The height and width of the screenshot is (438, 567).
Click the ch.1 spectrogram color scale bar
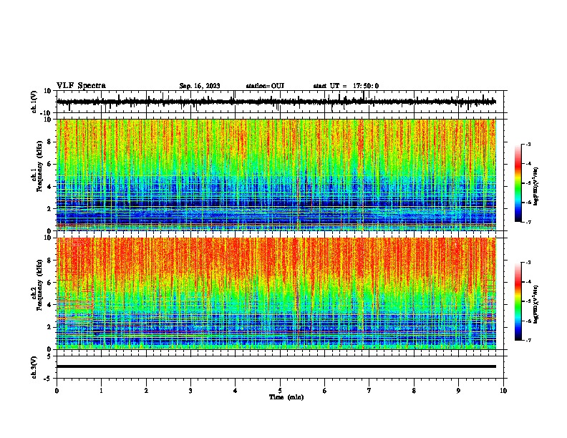(518, 183)
